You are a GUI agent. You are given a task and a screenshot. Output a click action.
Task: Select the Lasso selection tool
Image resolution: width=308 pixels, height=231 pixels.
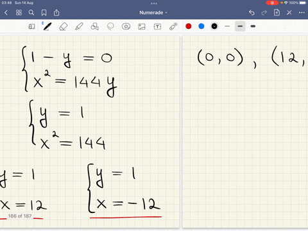[110, 26]
